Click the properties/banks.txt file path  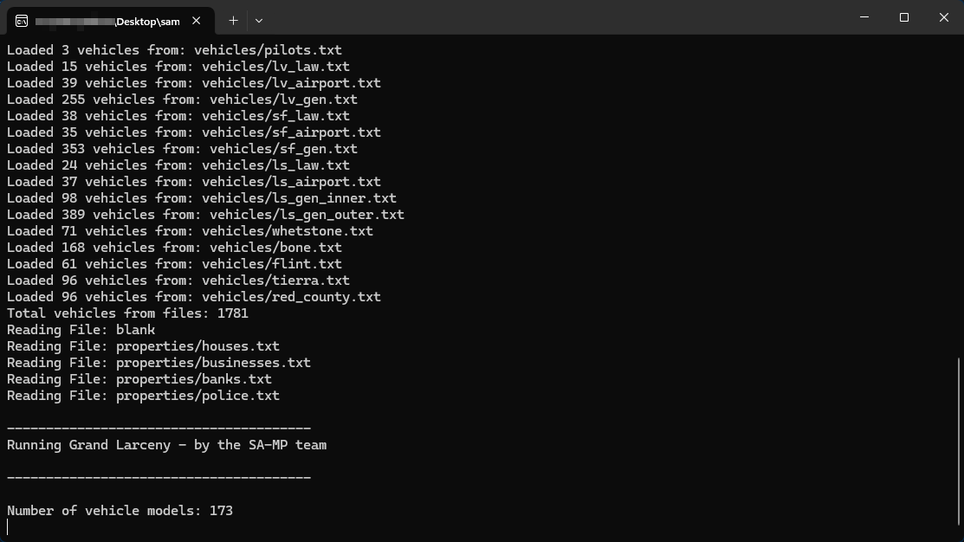(194, 379)
